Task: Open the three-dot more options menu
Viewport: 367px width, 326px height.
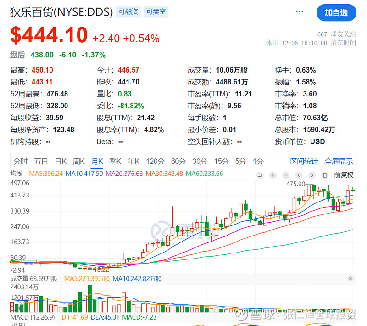Action: tap(300, 12)
